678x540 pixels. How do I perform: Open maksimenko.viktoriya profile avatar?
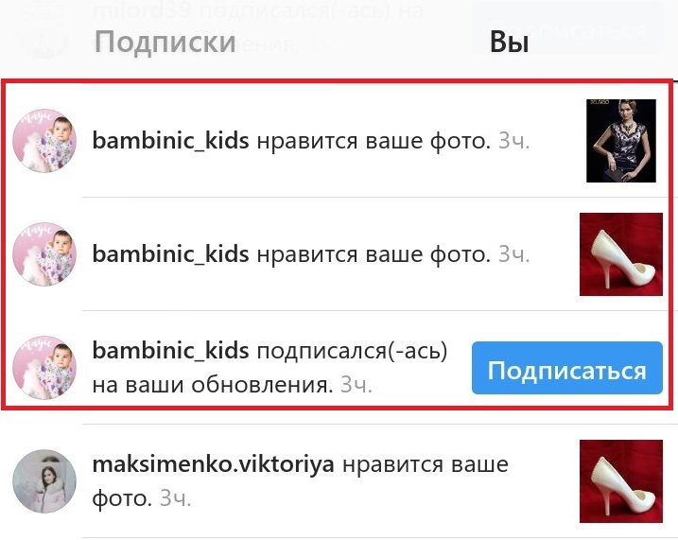pyautogui.click(x=44, y=480)
